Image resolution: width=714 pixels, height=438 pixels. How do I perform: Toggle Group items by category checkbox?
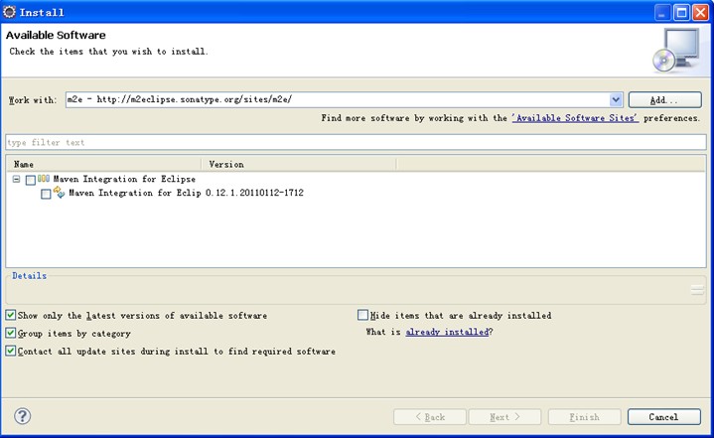(11, 334)
